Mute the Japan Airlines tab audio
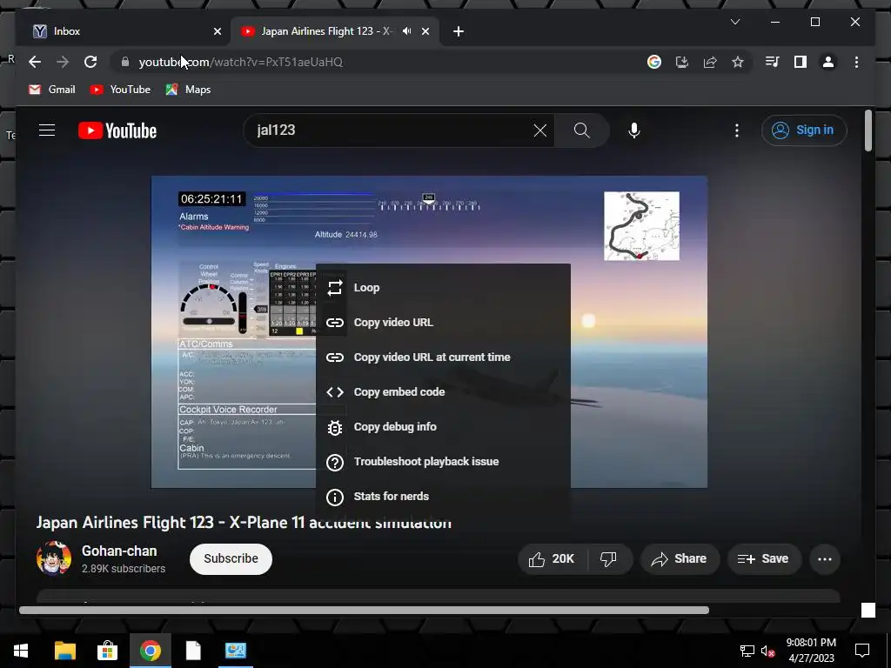The image size is (891, 668). pyautogui.click(x=407, y=31)
